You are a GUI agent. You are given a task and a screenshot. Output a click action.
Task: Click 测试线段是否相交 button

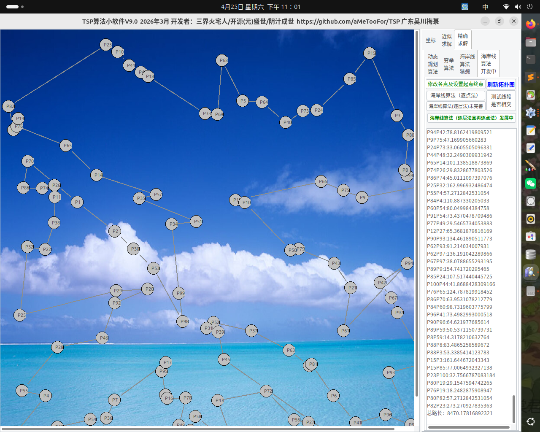(501, 100)
